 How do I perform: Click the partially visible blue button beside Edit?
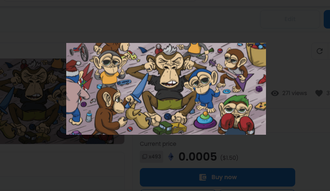point(327,19)
